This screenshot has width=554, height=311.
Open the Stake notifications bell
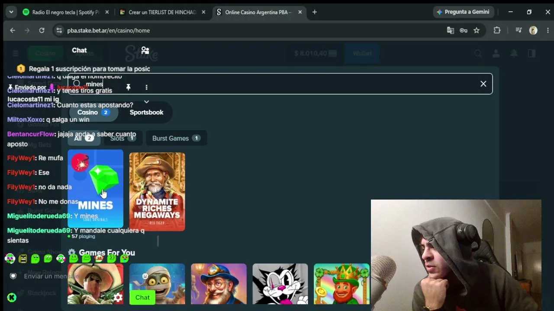pyautogui.click(x=514, y=54)
